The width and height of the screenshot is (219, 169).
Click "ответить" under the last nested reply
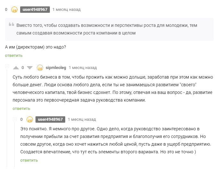(29, 160)
